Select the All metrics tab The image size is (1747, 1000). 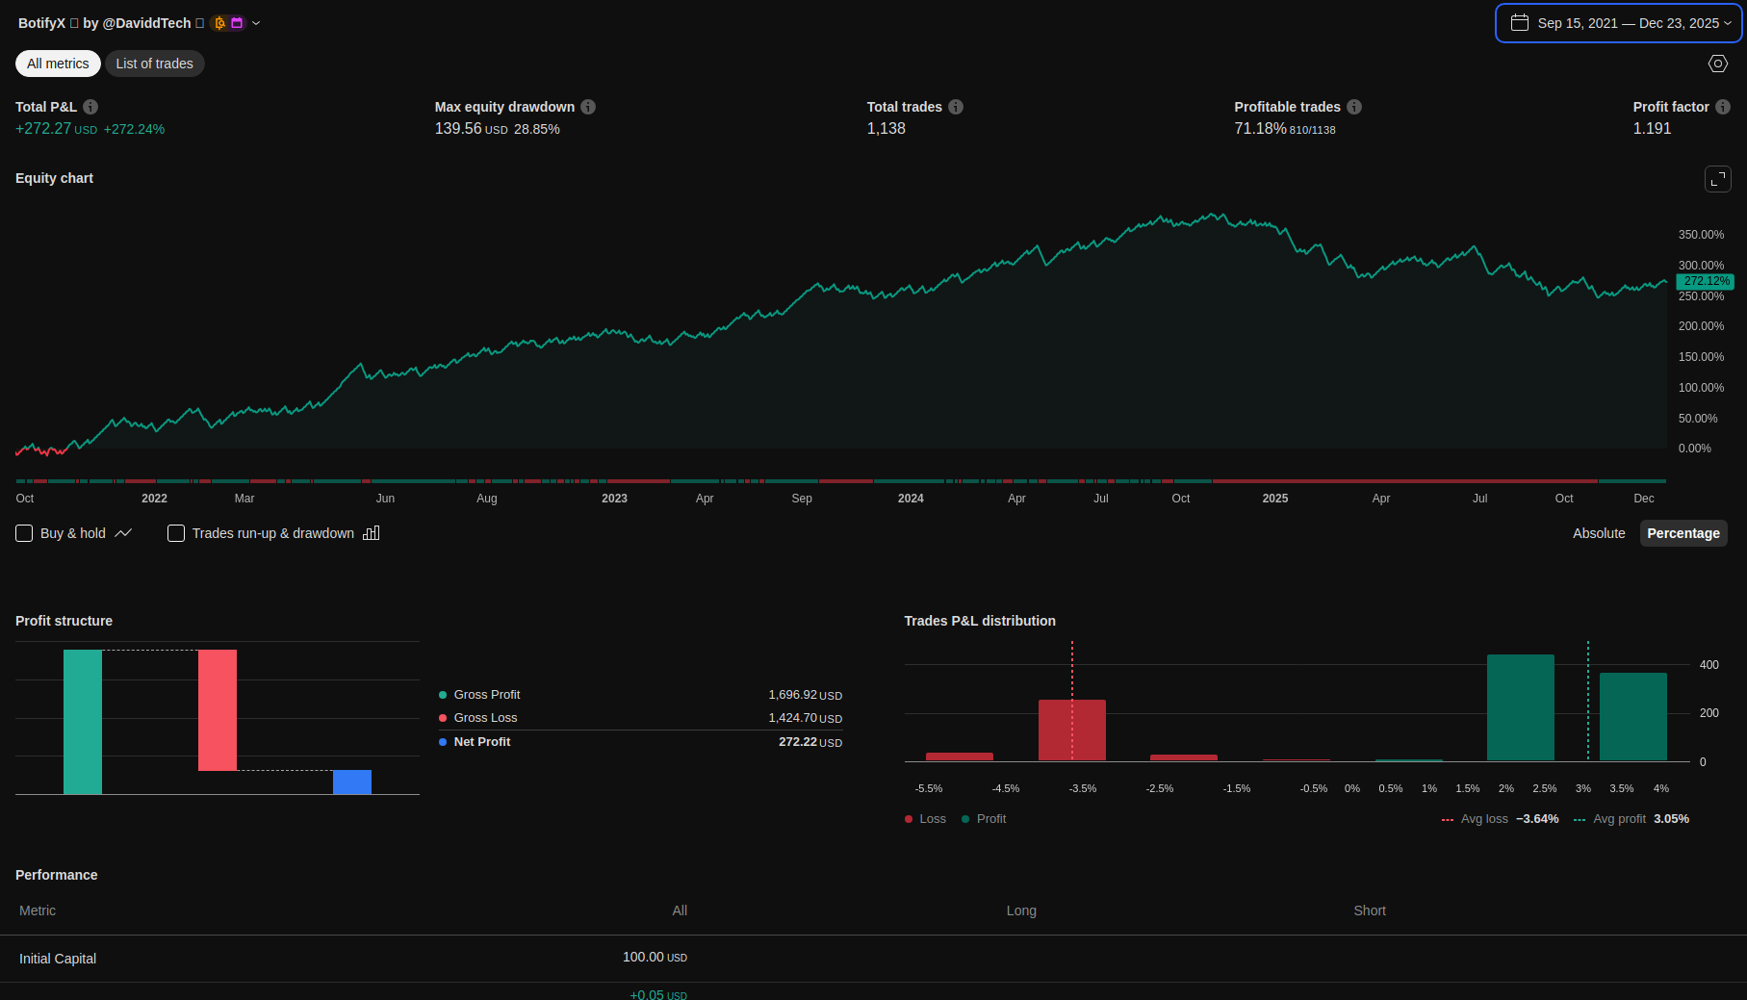(58, 64)
